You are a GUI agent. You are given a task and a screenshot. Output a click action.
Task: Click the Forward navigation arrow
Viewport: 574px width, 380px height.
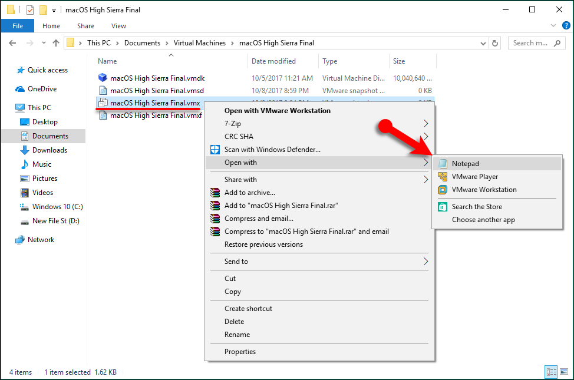coord(30,43)
